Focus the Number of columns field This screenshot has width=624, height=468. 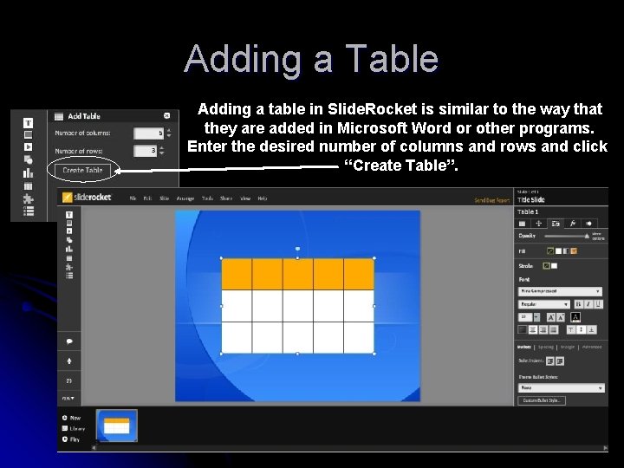click(149, 133)
